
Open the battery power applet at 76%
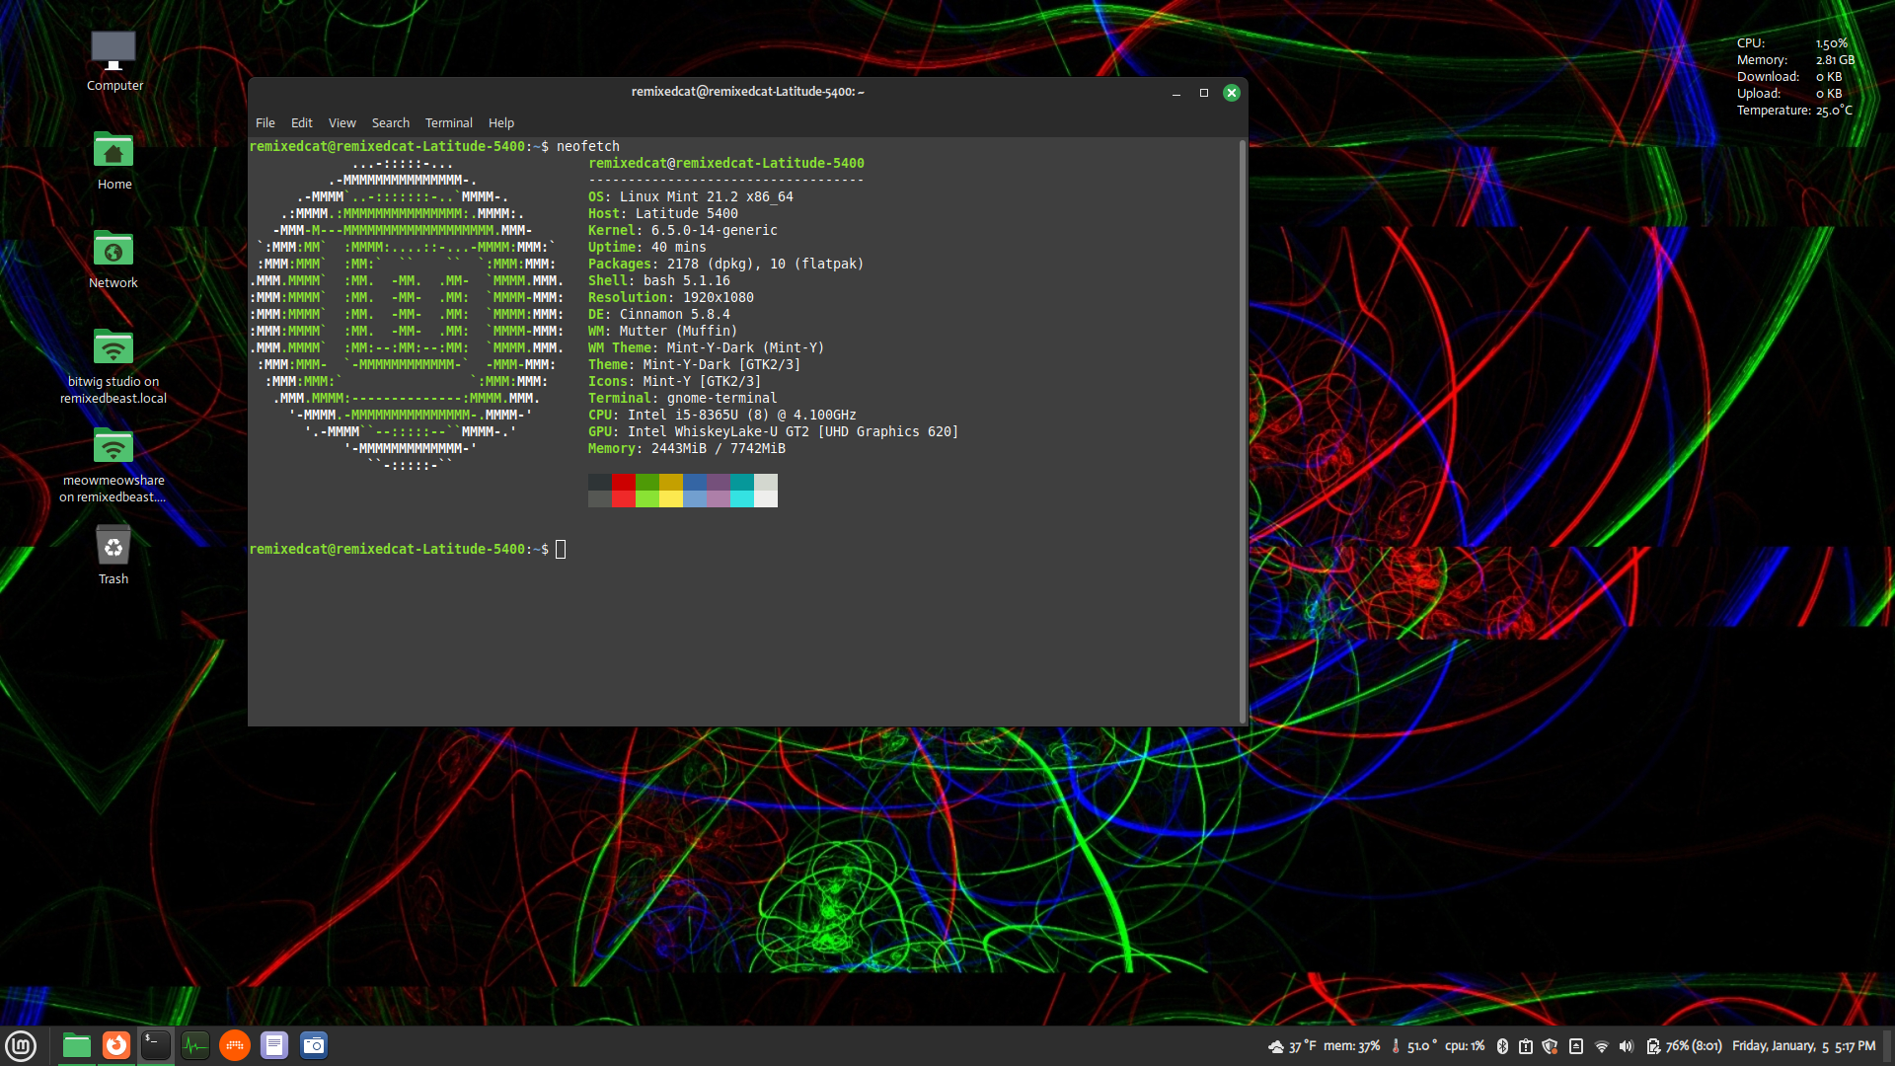(1684, 1046)
